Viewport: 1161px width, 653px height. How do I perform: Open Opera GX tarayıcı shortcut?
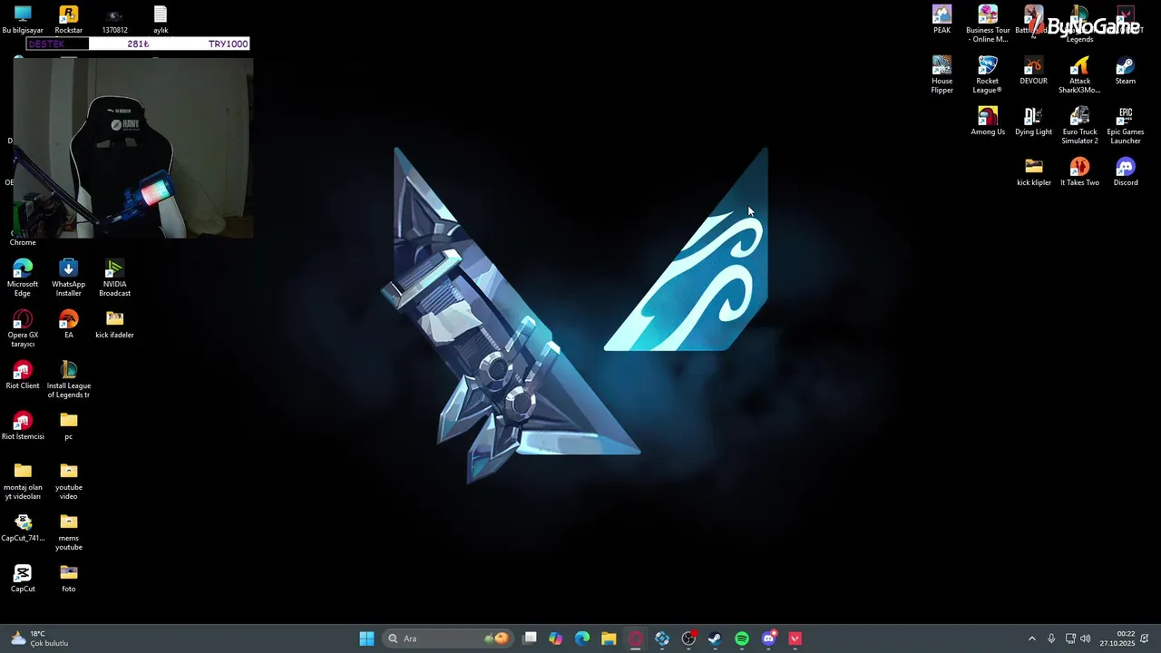point(23,328)
